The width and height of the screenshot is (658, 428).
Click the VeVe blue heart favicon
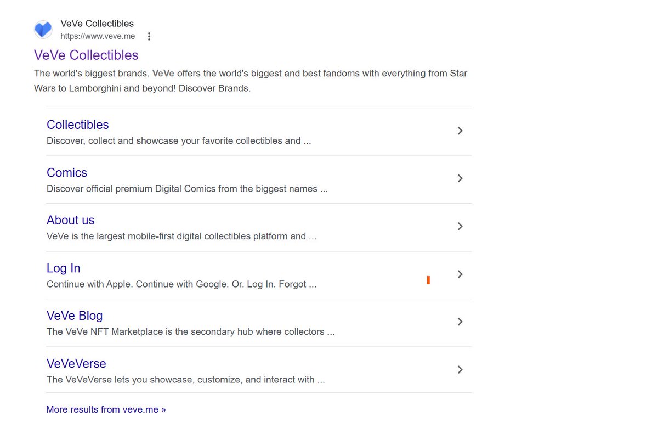pos(43,30)
